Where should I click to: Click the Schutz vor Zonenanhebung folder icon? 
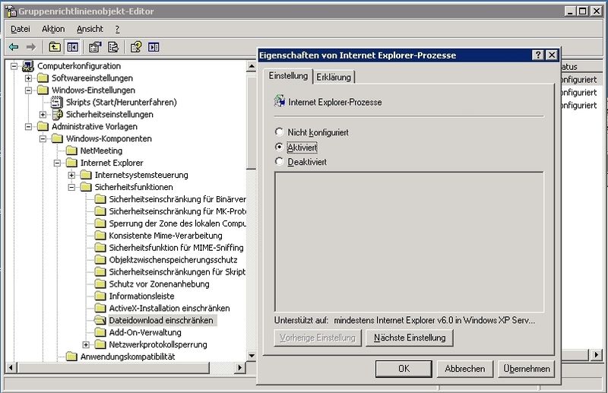100,284
